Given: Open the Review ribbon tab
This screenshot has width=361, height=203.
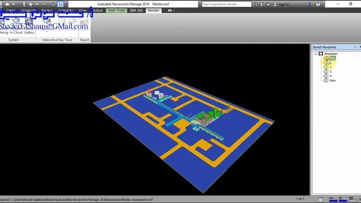Looking at the screenshot, I should (47, 10).
